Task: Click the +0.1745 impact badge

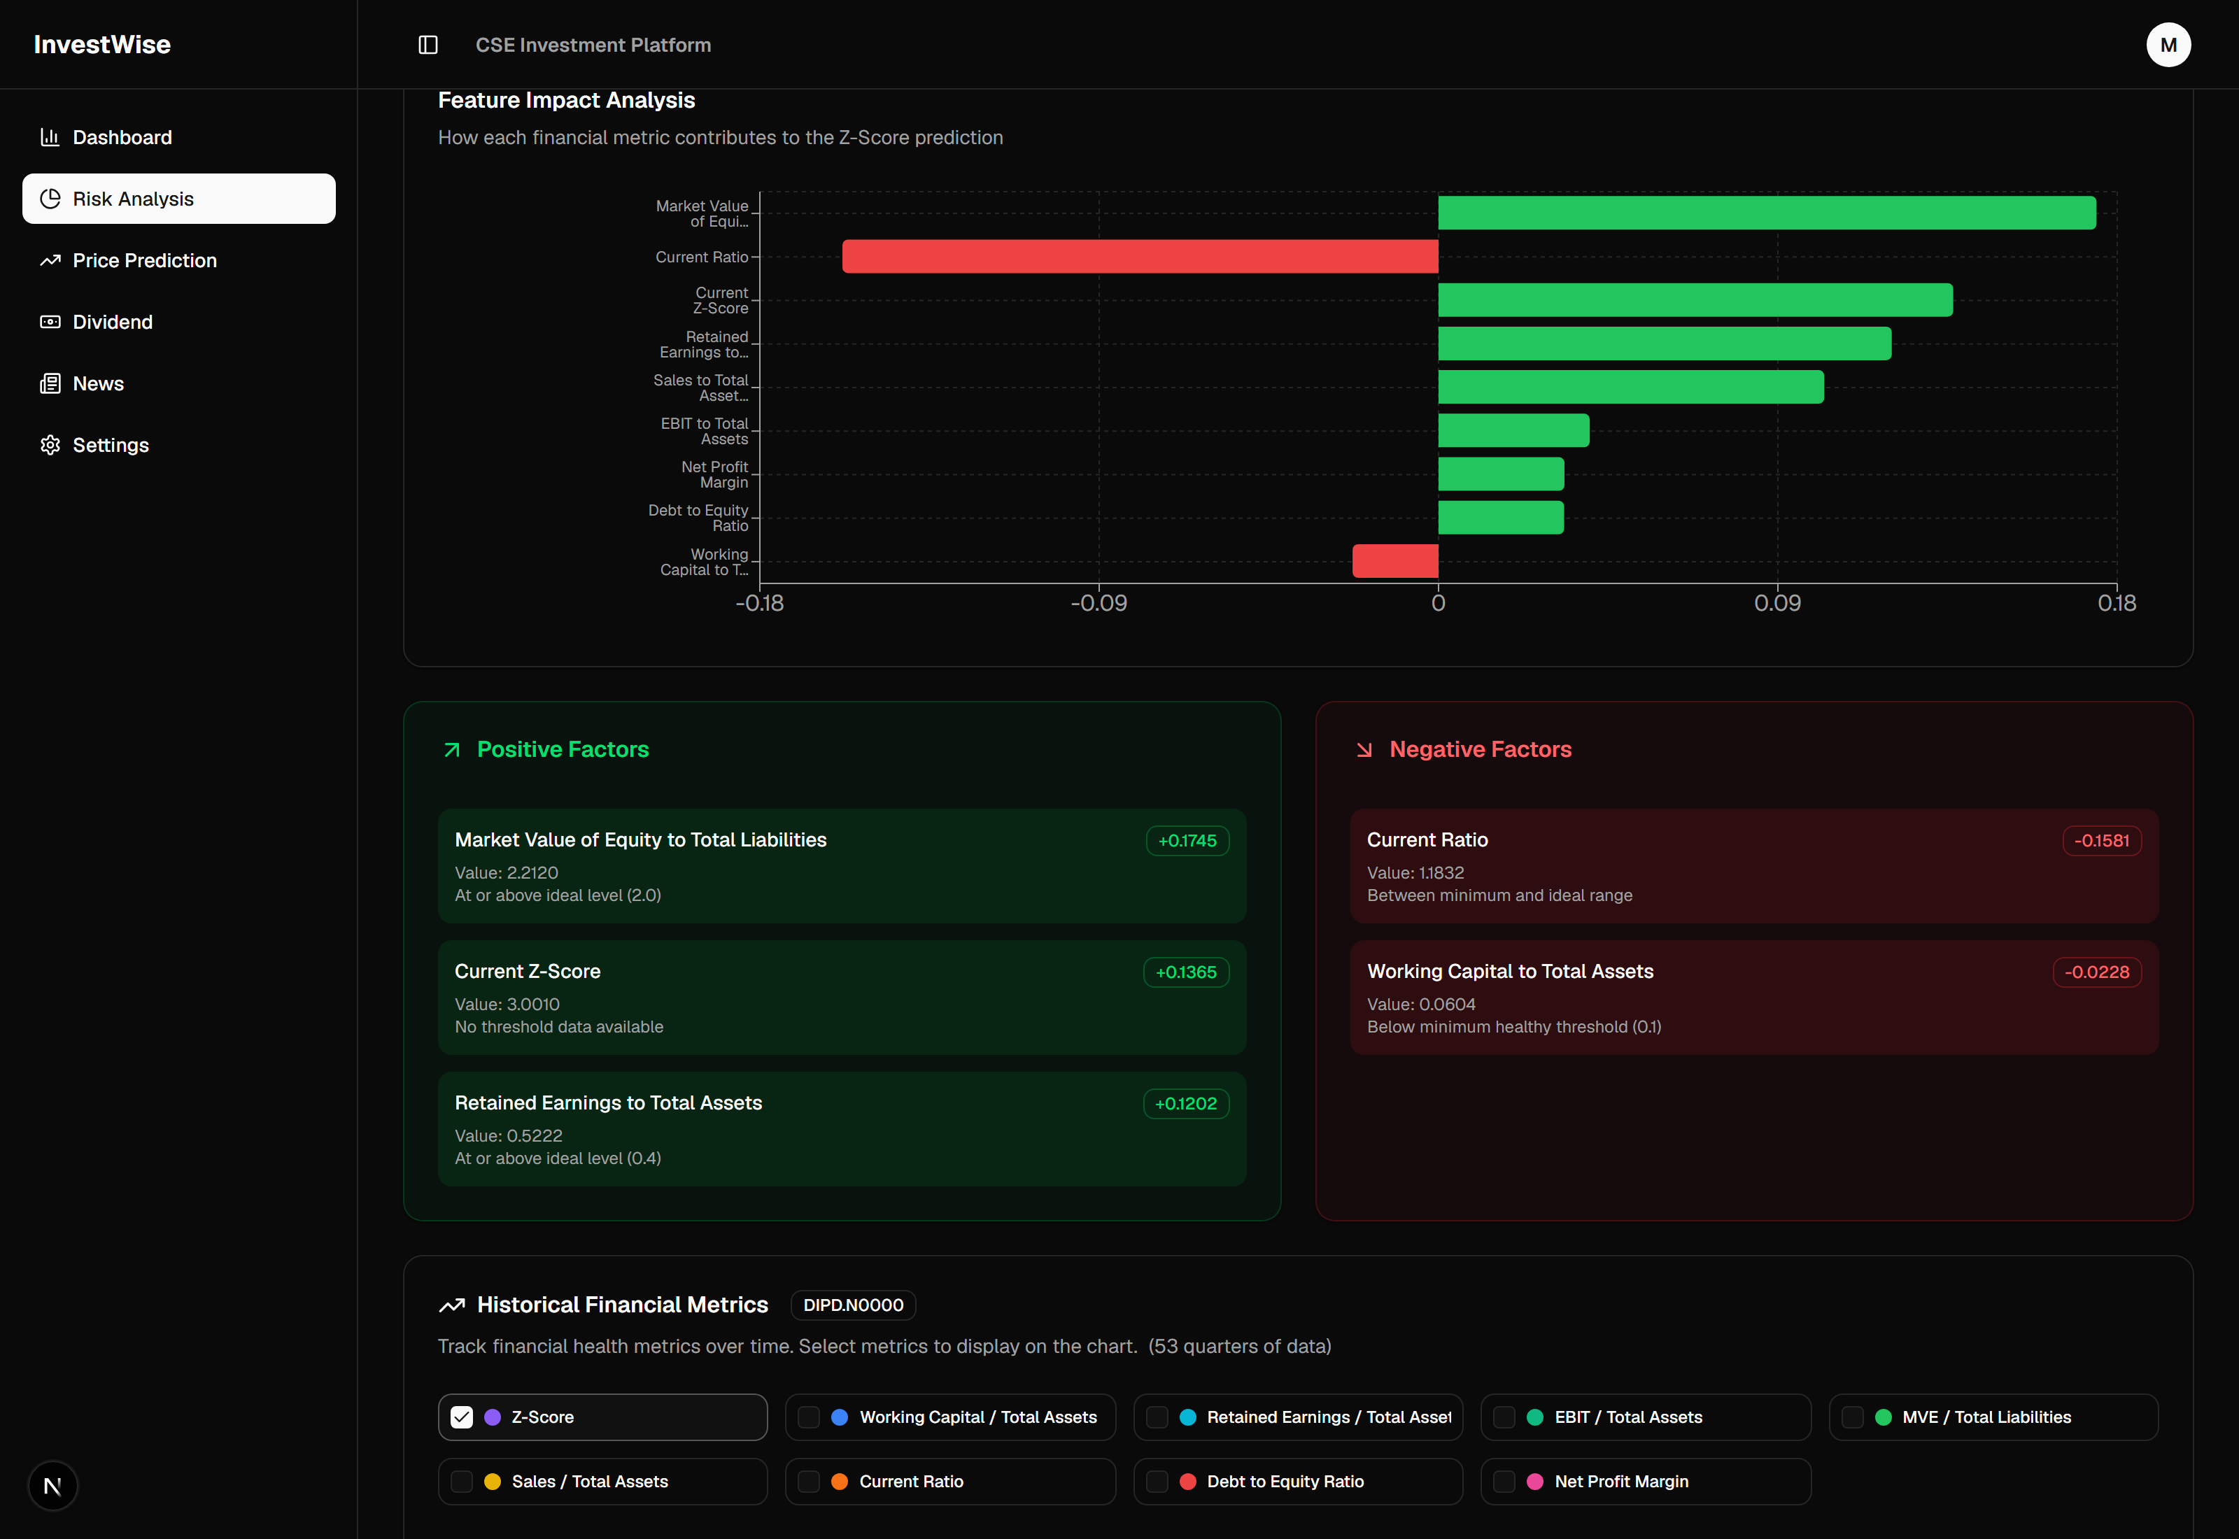Action: (x=1187, y=841)
